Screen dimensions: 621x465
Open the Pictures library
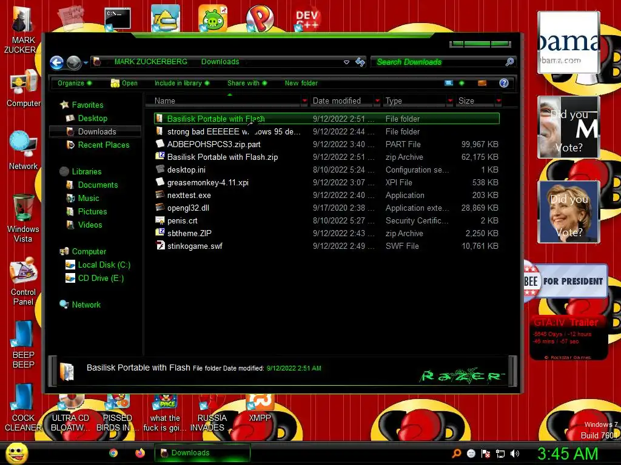click(86, 211)
